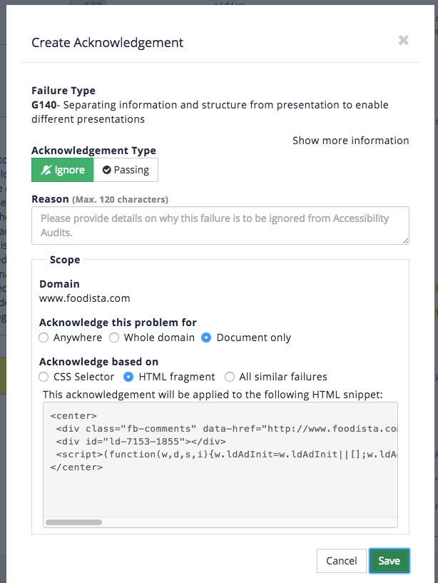The width and height of the screenshot is (438, 583).
Task: Close the Create Acknowledgement dialog
Action: 403,41
